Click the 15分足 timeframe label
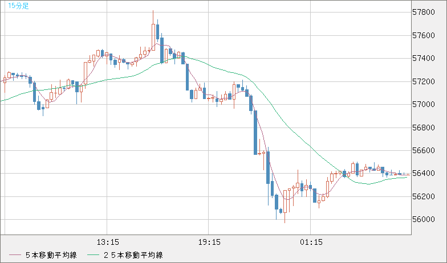 point(18,6)
